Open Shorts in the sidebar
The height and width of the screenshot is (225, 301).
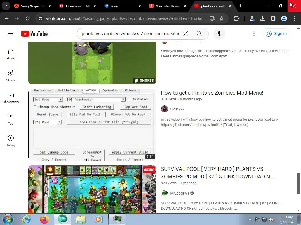click(x=11, y=76)
